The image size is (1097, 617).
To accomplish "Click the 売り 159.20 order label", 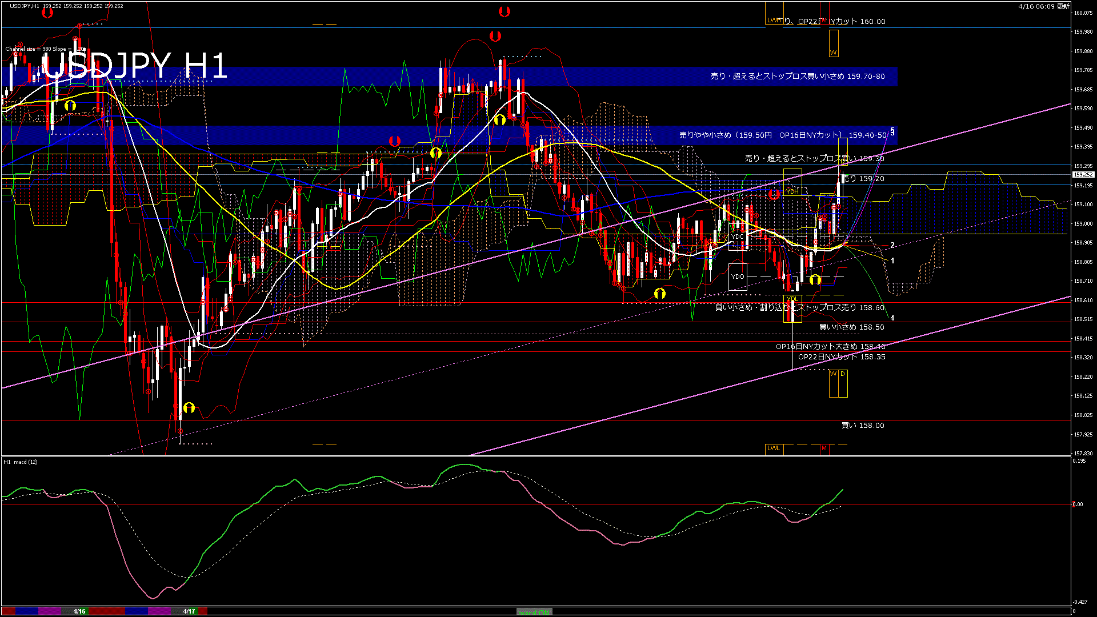I will click(x=864, y=179).
